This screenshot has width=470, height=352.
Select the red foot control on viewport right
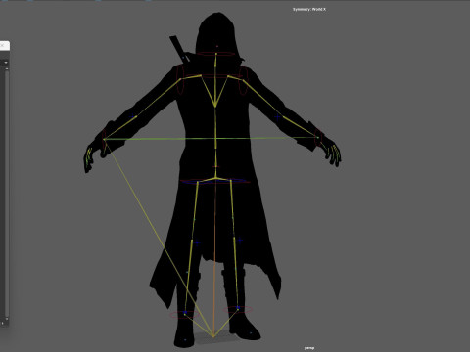click(x=238, y=309)
